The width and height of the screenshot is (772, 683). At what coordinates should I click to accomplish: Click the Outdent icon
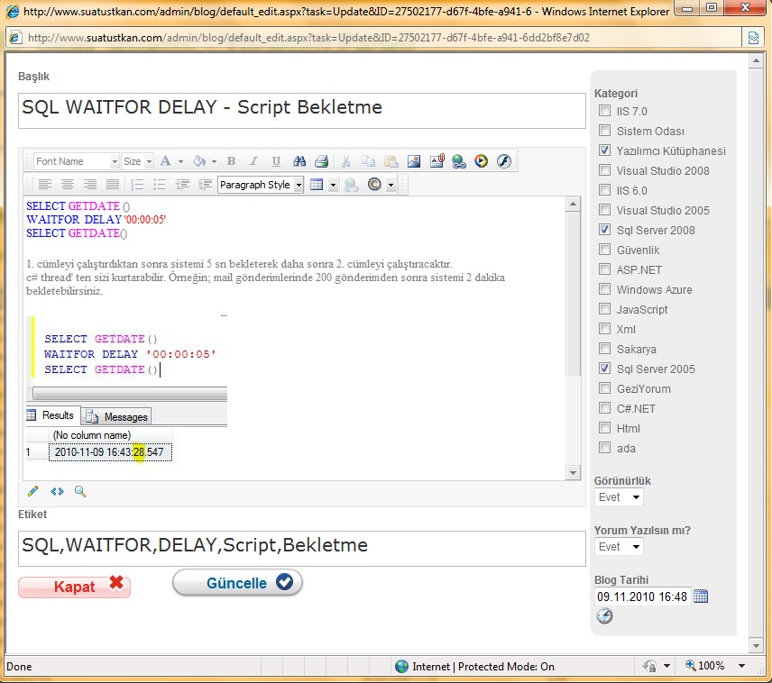[x=182, y=185]
